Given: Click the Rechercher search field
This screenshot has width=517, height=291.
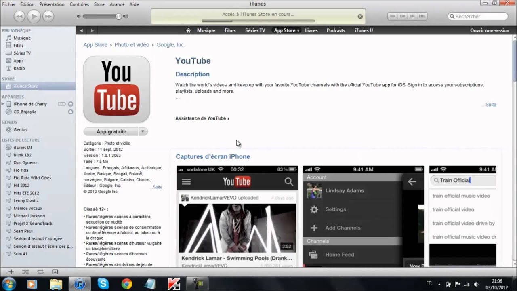Looking at the screenshot, I should point(478,17).
